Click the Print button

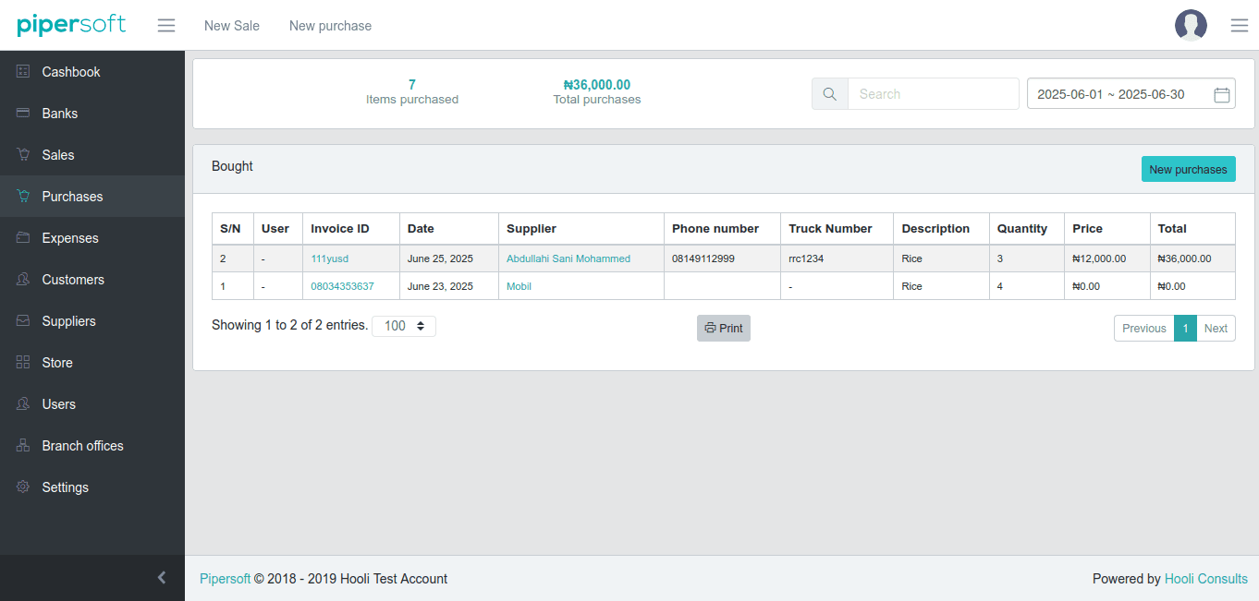click(x=724, y=328)
